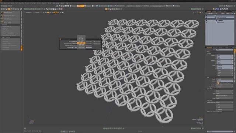Open the Texture menu
Screen dimensions: 236x133
(27, 3)
